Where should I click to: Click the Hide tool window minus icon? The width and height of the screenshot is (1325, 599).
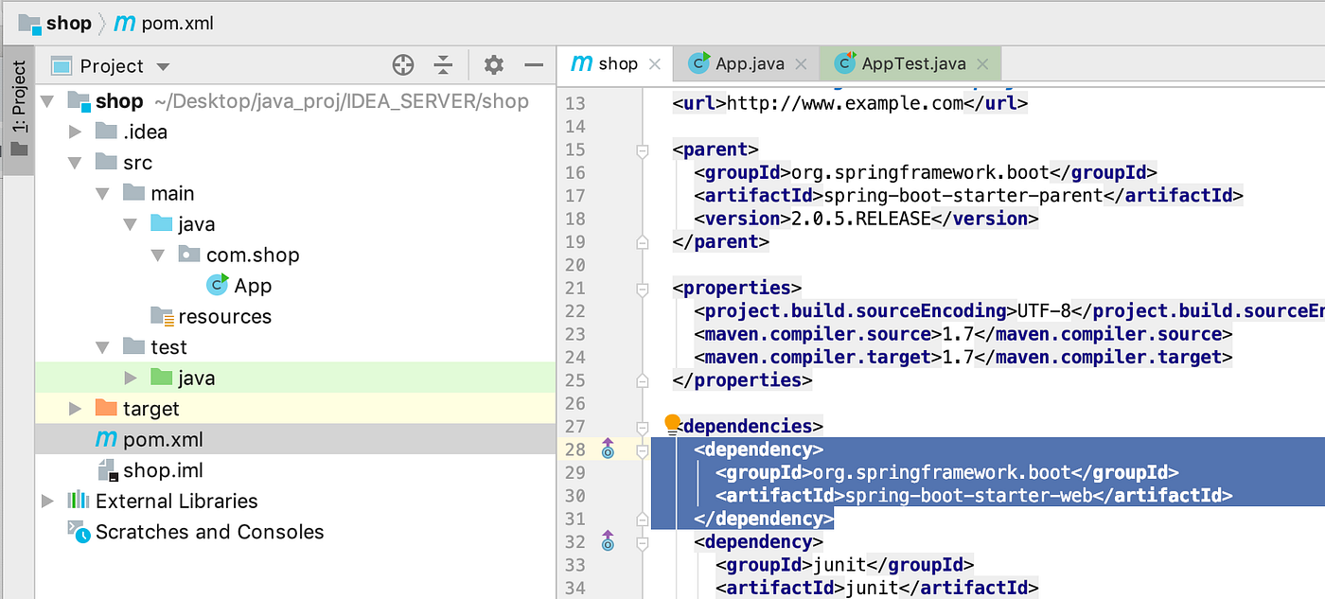click(x=533, y=64)
